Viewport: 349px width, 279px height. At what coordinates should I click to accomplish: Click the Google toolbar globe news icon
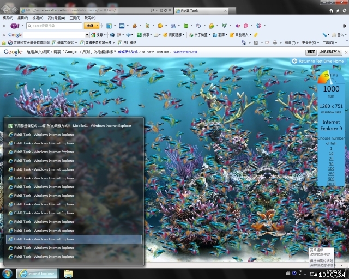[x=112, y=35]
